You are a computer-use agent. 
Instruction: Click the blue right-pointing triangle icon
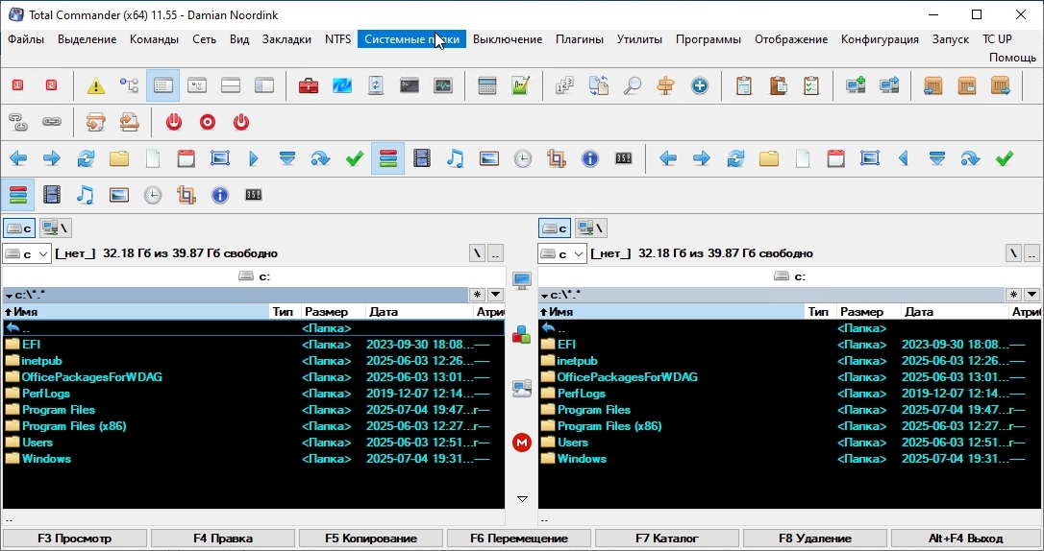254,158
